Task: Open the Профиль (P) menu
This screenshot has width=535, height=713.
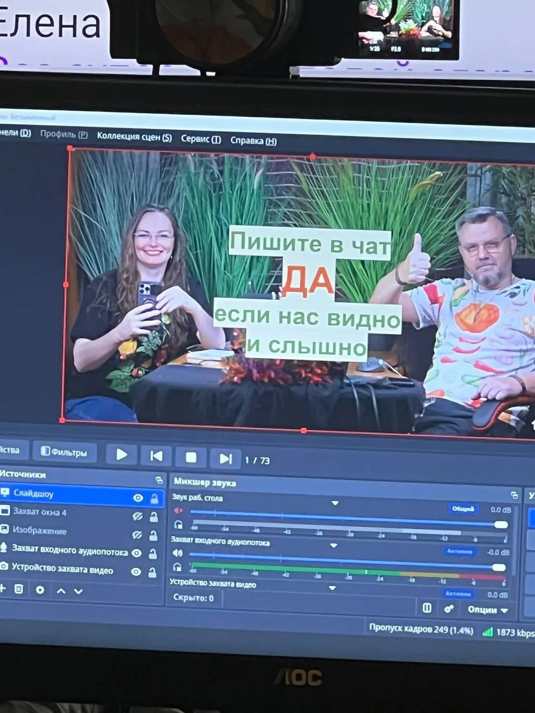Action: coord(64,134)
